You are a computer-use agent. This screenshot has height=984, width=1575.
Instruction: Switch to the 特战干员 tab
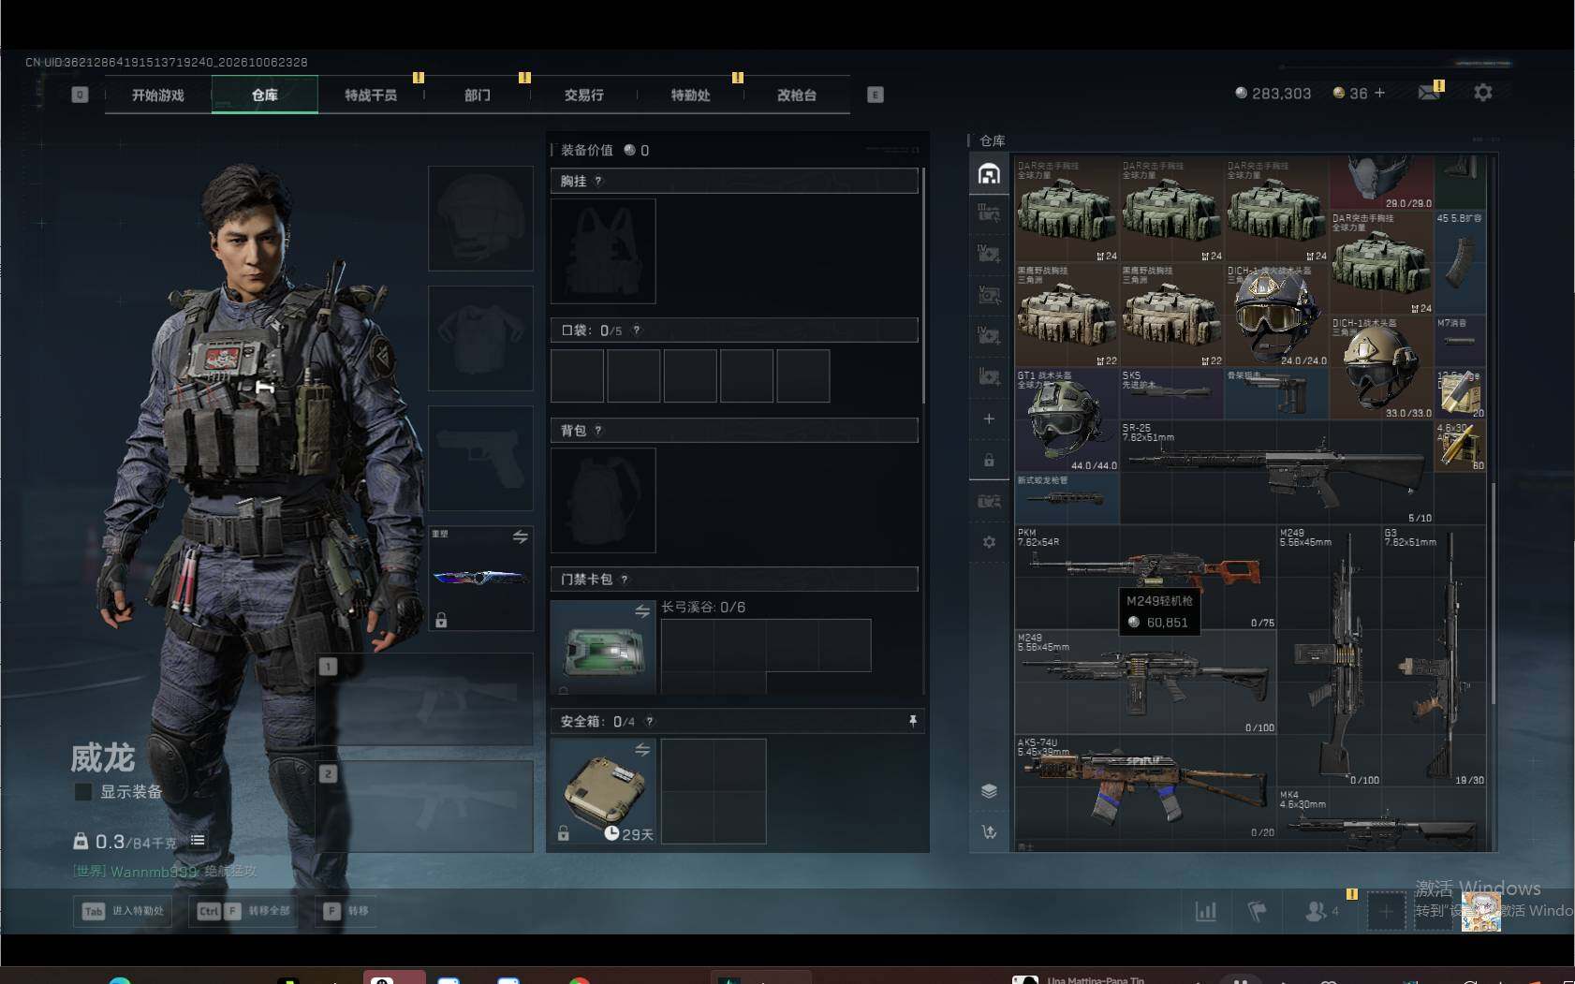[x=371, y=95]
